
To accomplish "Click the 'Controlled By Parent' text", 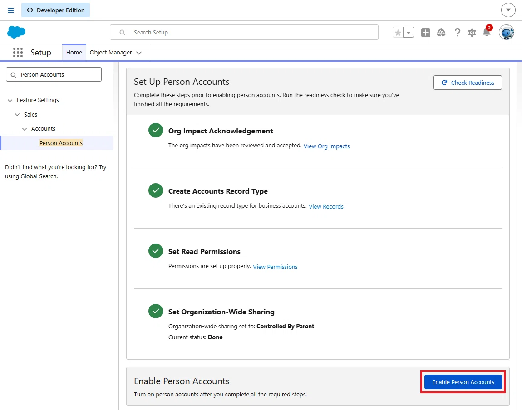I will pos(286,326).
